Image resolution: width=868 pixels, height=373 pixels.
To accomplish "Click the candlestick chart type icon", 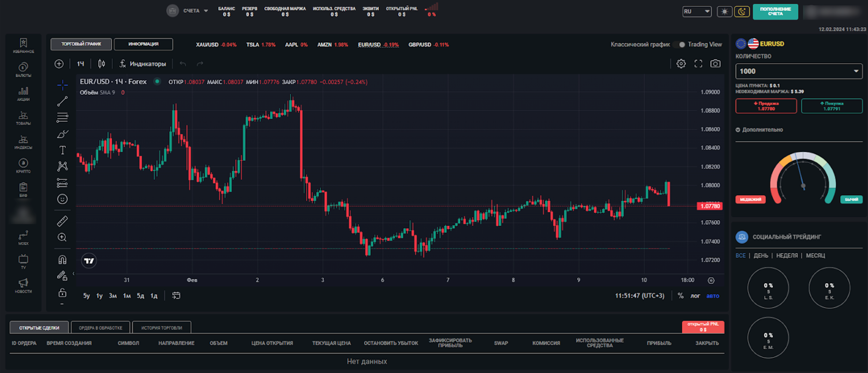I will 101,64.
